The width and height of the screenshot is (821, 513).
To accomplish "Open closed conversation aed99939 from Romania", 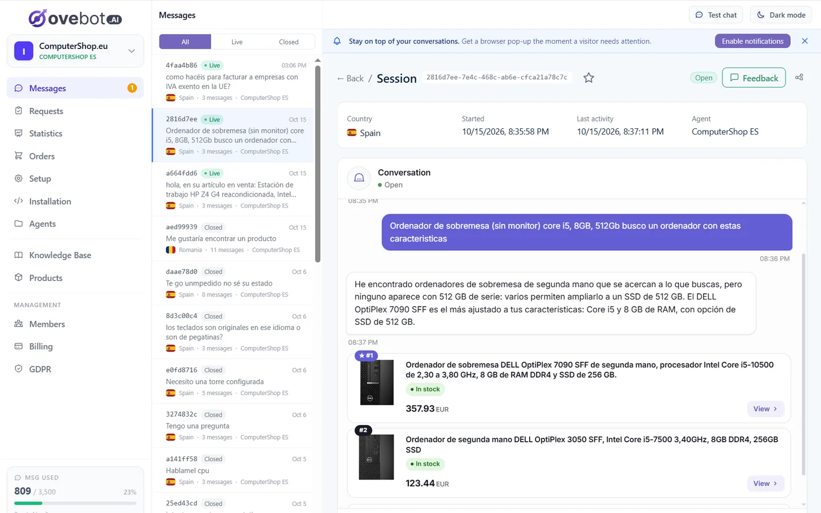I will (x=233, y=238).
